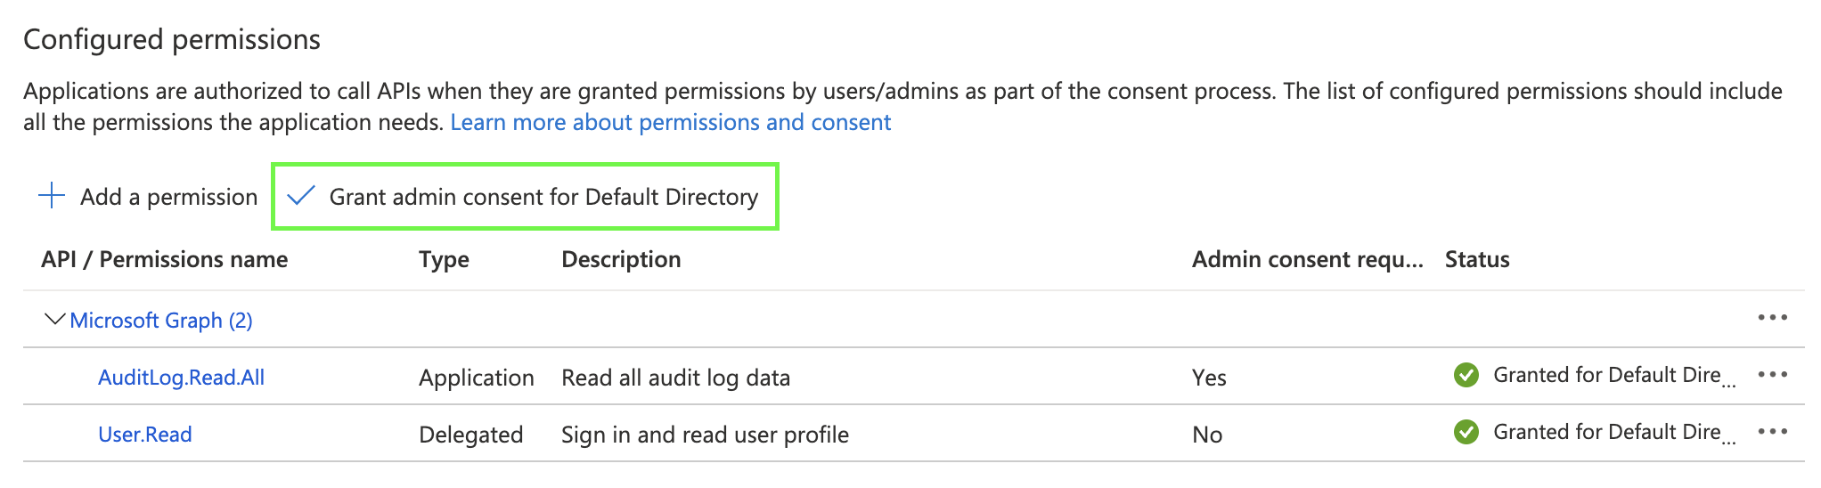Click the Status column header
1821x488 pixels.
pos(1476,259)
